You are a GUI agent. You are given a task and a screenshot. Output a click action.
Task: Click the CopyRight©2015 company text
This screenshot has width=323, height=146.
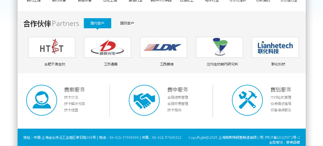click(x=226, y=138)
